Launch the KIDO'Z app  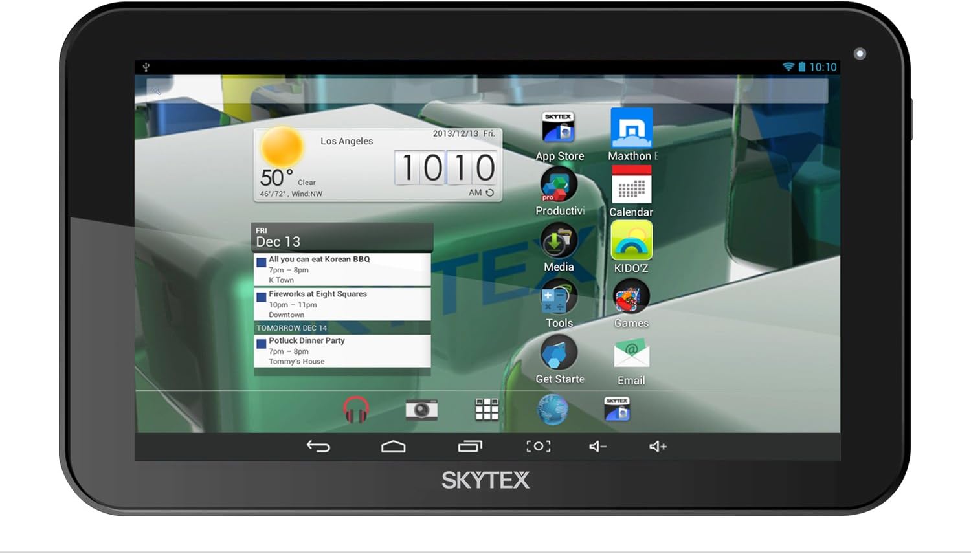pos(631,240)
